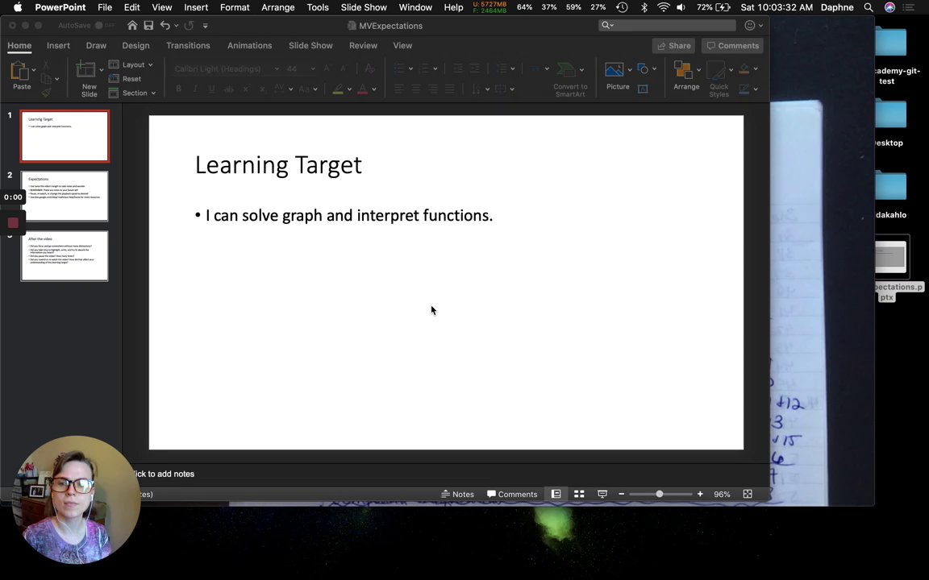
Task: Open the Layout dropdown
Action: tap(131, 64)
